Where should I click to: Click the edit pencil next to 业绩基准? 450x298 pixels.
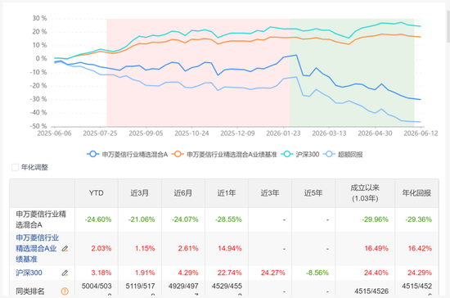point(65,249)
